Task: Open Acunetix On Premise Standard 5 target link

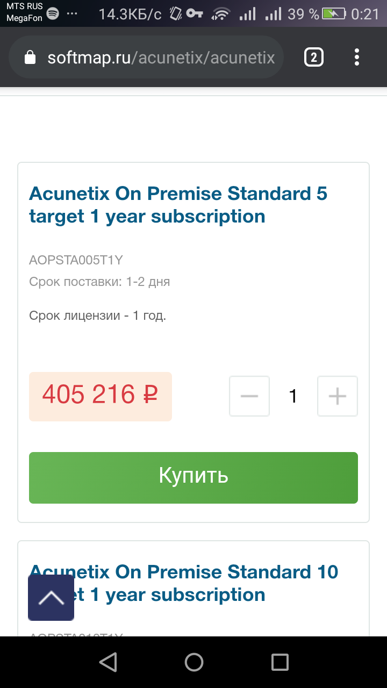Action: click(x=178, y=204)
